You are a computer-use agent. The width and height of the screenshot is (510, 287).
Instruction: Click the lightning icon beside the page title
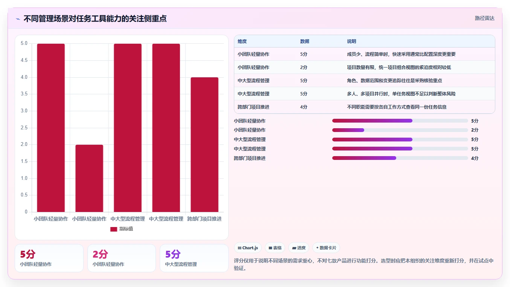[x=18, y=18]
